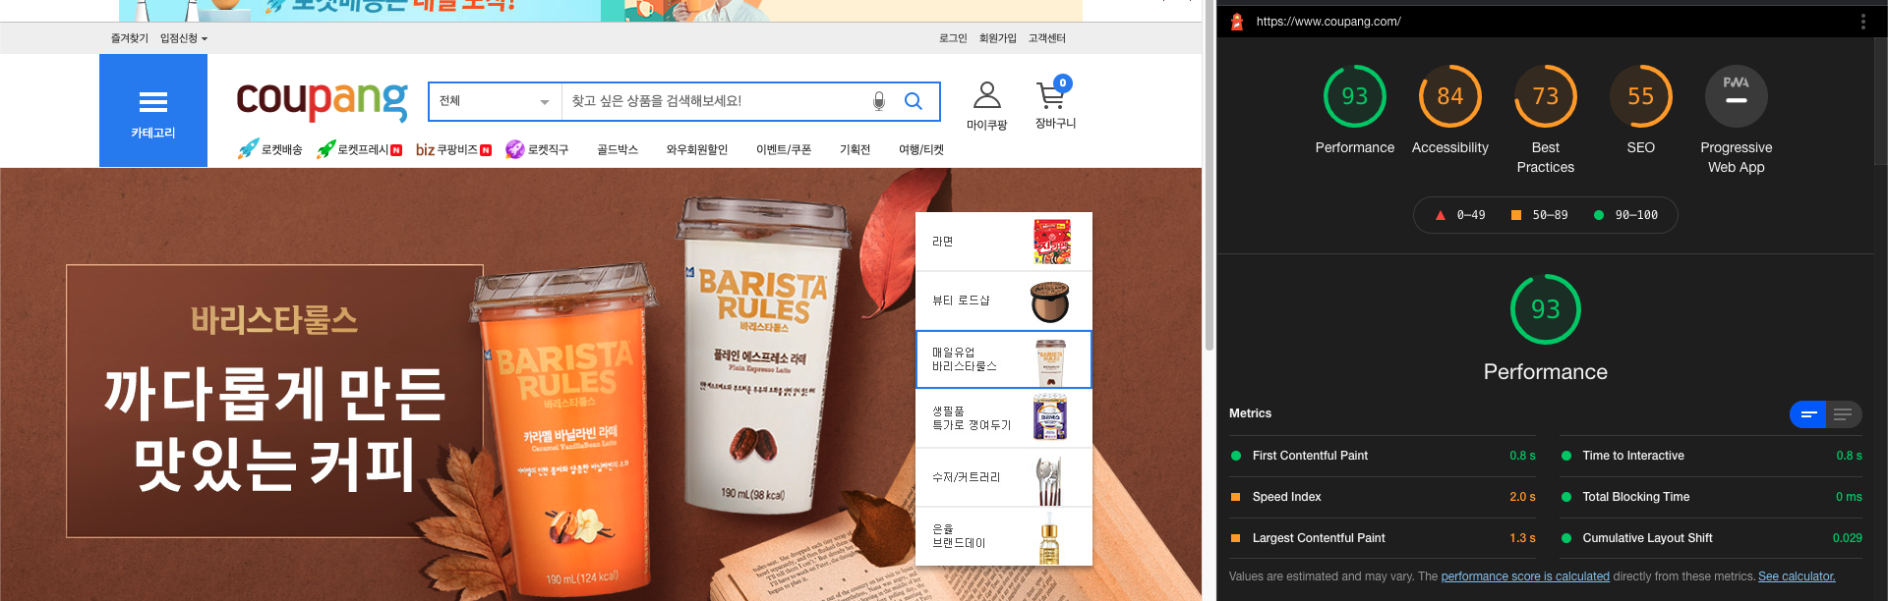Open the 전체 category search dropdown
The width and height of the screenshot is (1888, 601).
495,101
